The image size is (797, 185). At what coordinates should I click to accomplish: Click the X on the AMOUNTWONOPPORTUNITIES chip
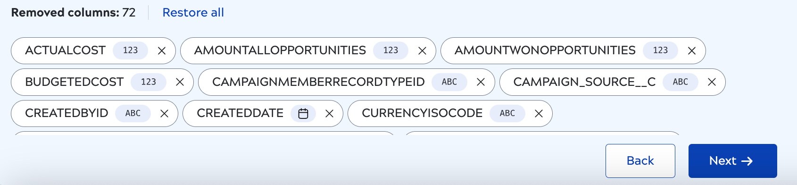point(692,50)
